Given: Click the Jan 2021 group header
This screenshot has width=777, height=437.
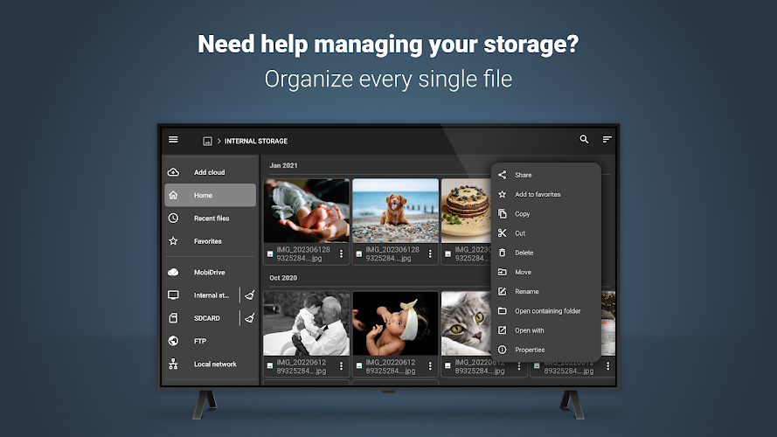Looking at the screenshot, I should click(x=283, y=165).
